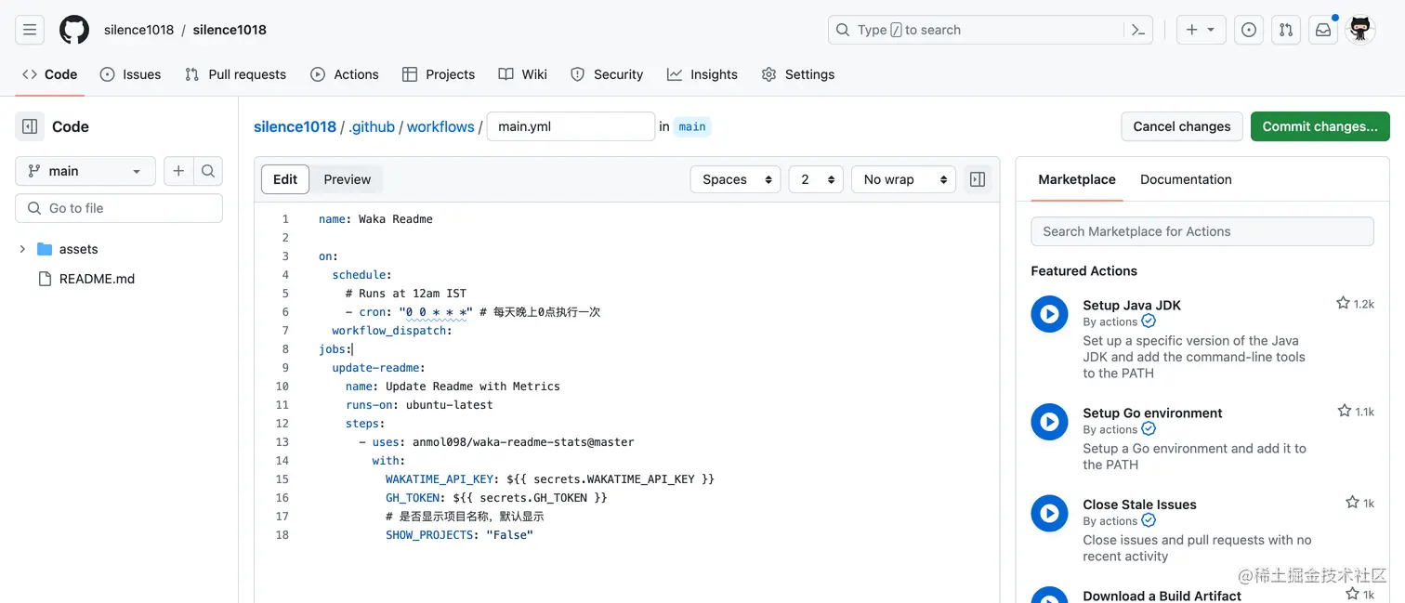The width and height of the screenshot is (1405, 603).
Task: Open the silence1018 owner link in header
Action: coord(138,30)
